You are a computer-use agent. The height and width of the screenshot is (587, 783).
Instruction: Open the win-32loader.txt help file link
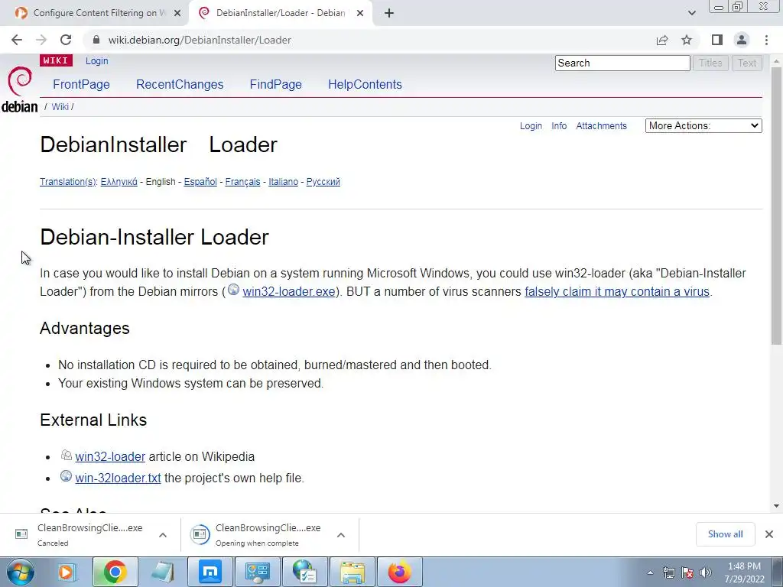(x=118, y=478)
